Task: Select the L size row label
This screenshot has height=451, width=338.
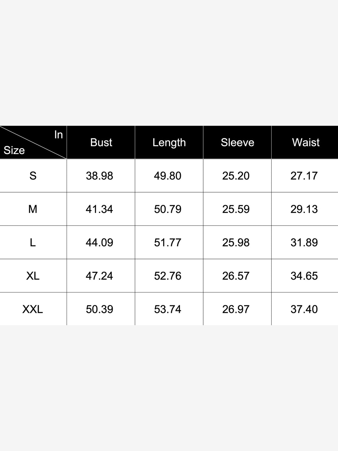Action: coord(33,242)
